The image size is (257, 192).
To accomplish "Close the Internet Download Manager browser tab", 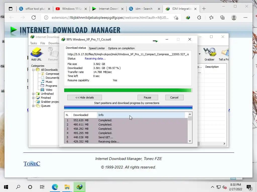I will 122,9.
